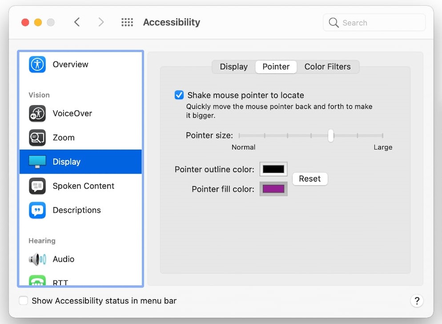Switch to the Display tab

(233, 67)
